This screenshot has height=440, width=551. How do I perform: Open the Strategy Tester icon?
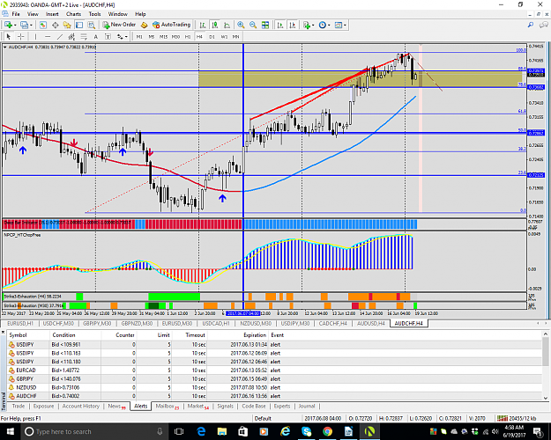pyautogui.click(x=92, y=25)
